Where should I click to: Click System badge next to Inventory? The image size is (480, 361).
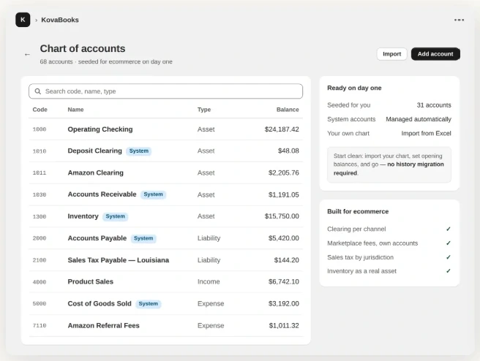115,216
